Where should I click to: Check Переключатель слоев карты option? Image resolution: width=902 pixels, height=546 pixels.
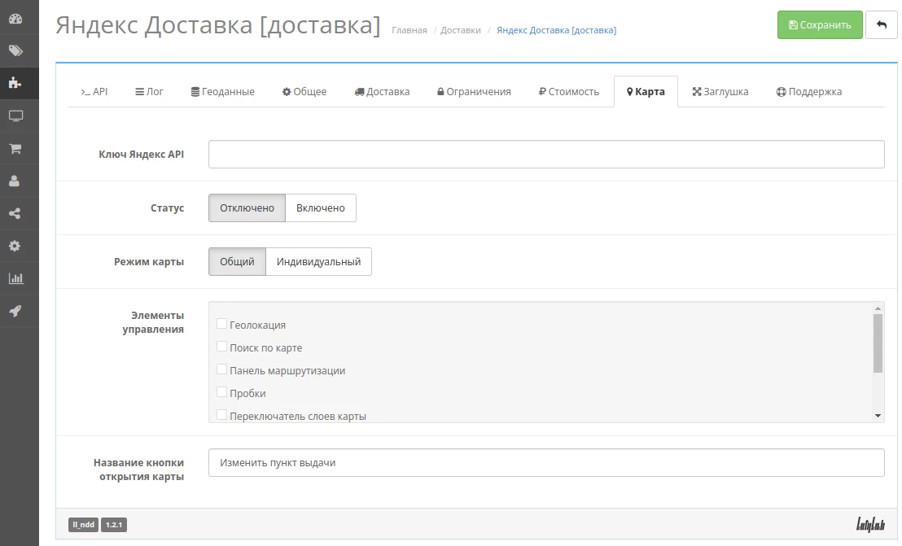(x=221, y=415)
